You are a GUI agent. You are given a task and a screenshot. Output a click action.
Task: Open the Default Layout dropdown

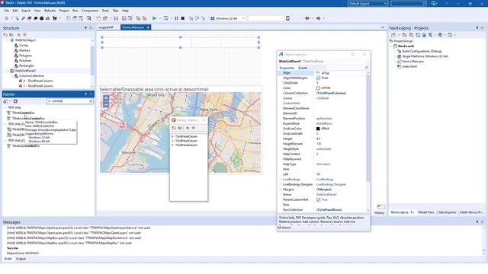pos(368,3)
